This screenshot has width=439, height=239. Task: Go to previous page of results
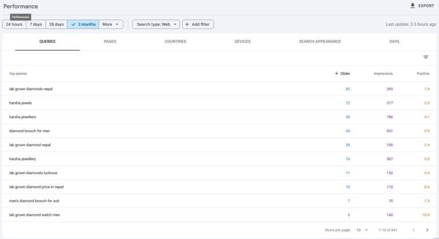413,230
